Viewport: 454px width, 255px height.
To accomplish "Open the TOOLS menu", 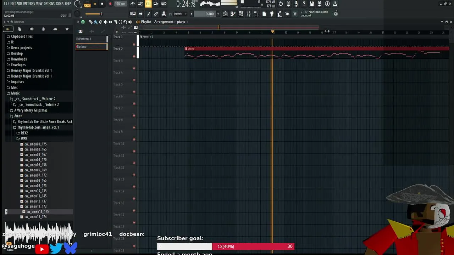I will 60,4.
